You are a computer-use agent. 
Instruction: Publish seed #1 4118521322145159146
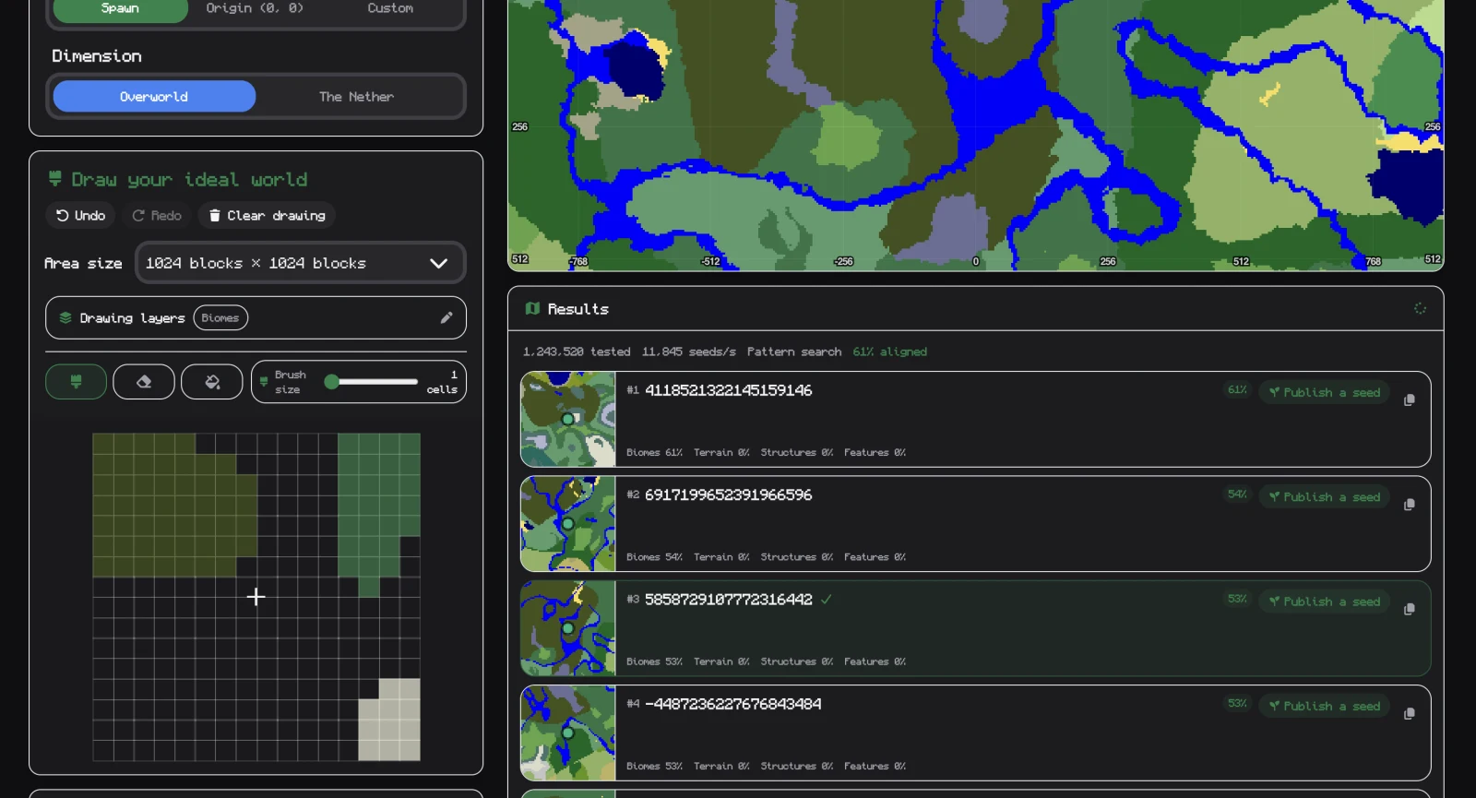coord(1324,392)
